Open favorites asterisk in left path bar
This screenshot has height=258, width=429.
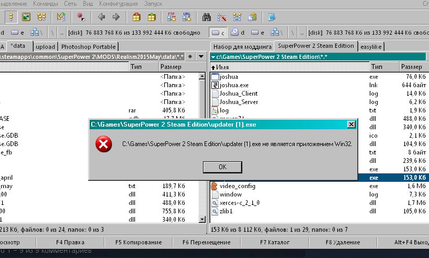pos(190,57)
